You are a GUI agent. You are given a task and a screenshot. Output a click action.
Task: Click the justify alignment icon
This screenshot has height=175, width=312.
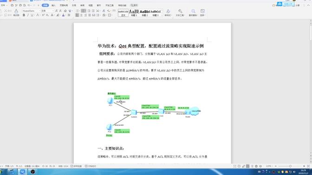coord(90,15)
